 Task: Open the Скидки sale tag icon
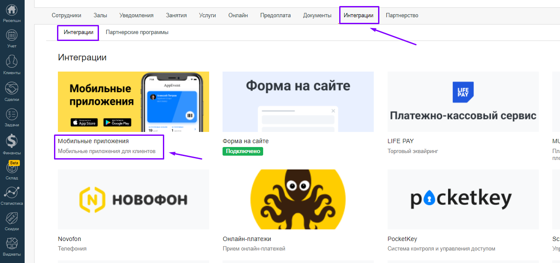click(x=12, y=218)
